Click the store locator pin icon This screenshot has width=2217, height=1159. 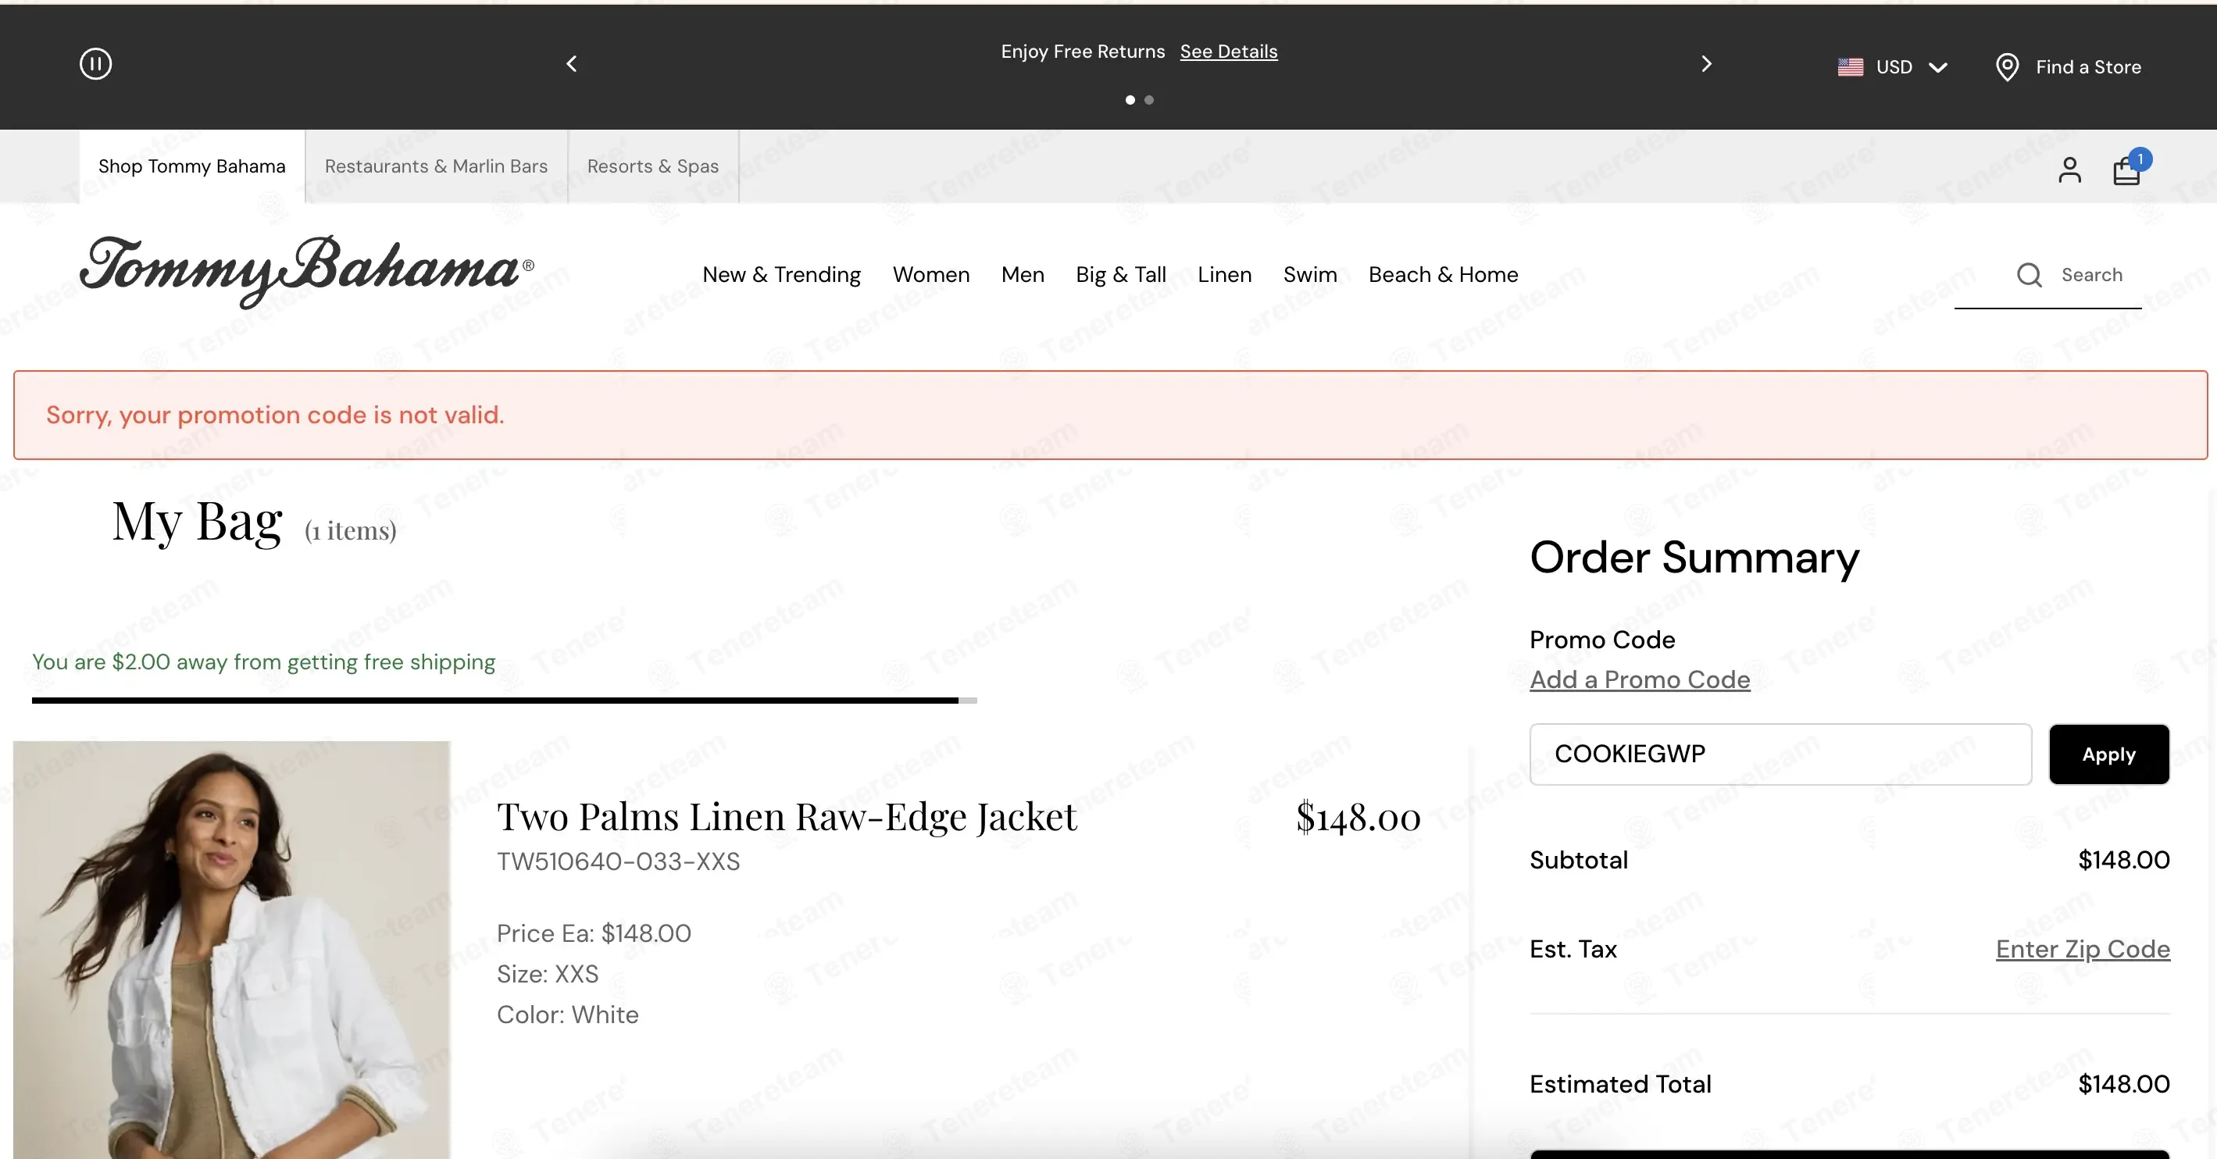coord(2007,67)
